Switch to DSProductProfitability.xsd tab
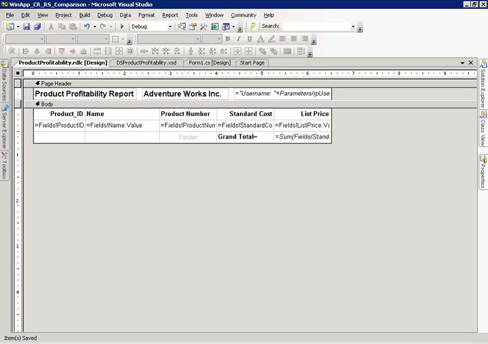The height and width of the screenshot is (344, 488). tap(146, 62)
